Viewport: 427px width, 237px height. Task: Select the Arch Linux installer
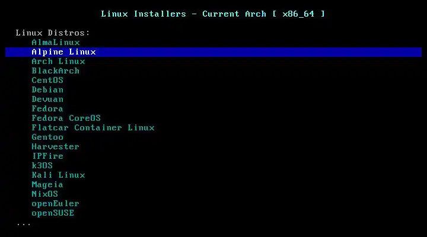pyautogui.click(x=58, y=62)
